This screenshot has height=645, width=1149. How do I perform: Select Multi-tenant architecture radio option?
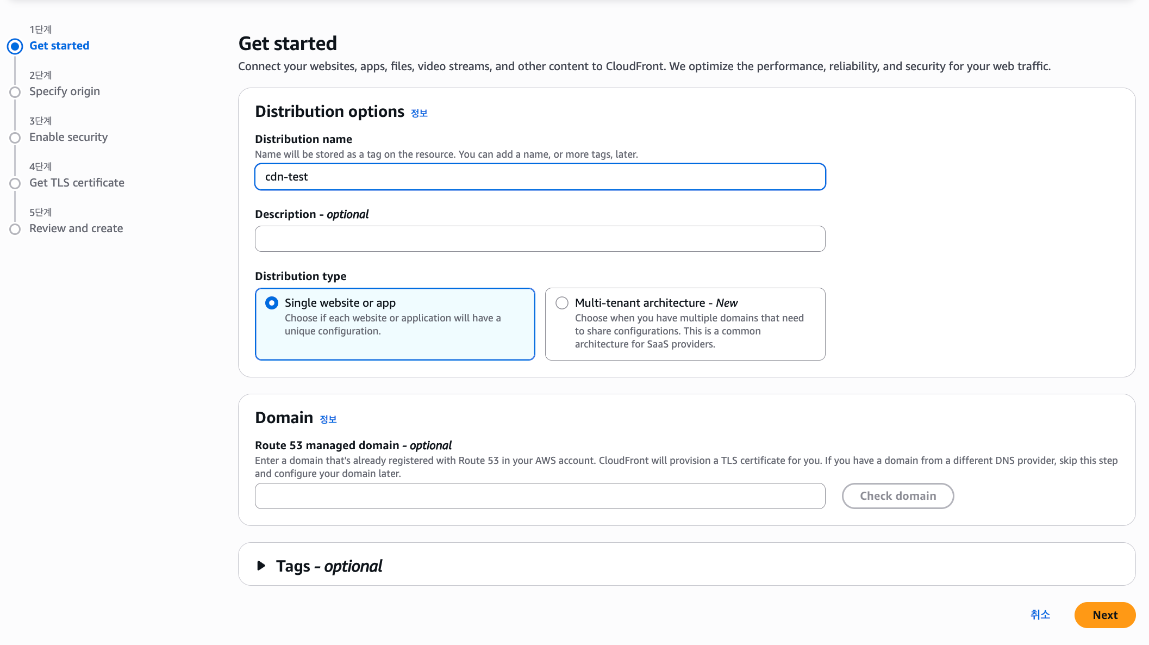562,303
